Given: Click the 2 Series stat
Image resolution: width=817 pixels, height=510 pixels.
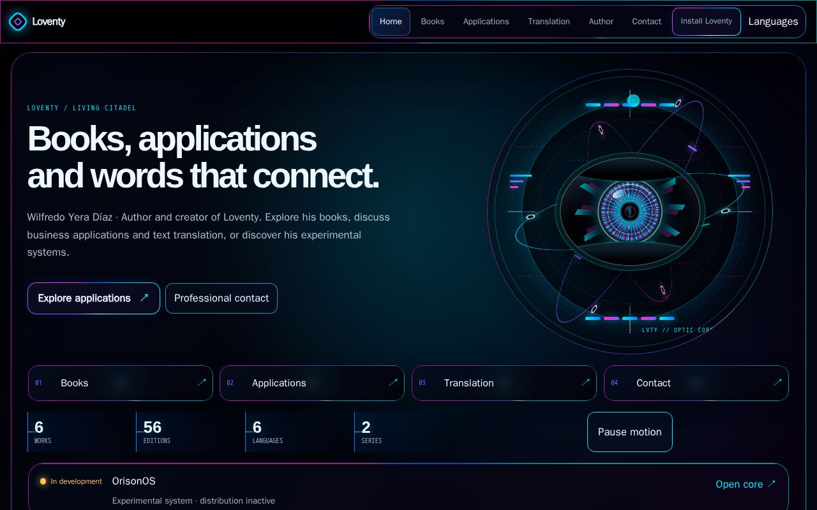Looking at the screenshot, I should pyautogui.click(x=406, y=432).
